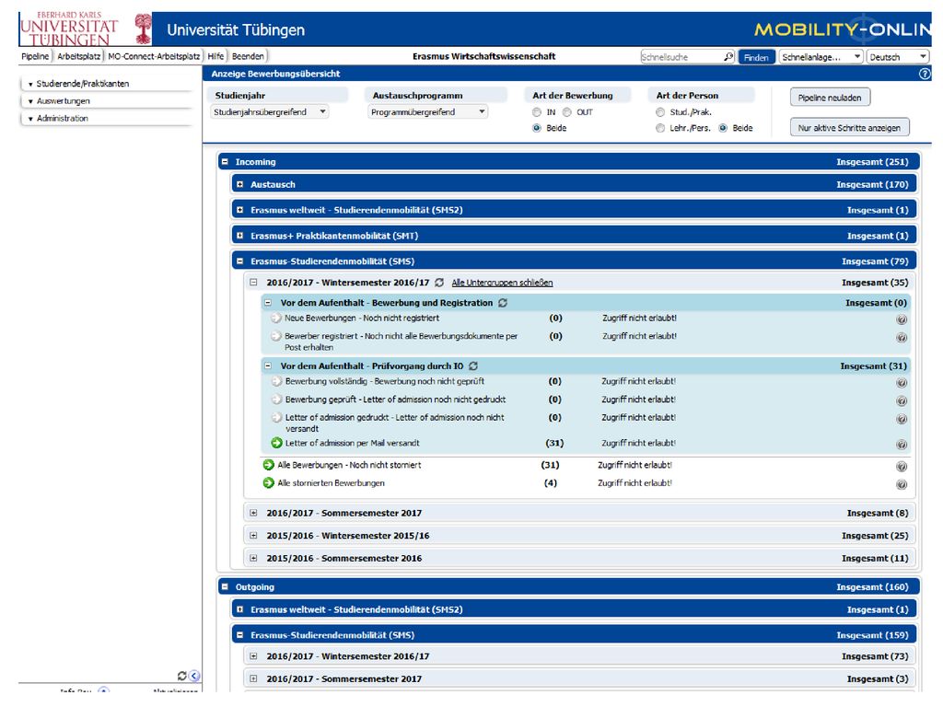This screenshot has width=943, height=707.
Task: Expand Erasmus+ Praktikantenmobilität (SMT)
Action: click(x=240, y=236)
